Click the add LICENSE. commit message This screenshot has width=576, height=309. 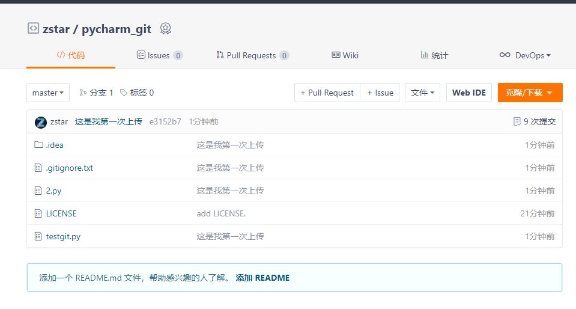pyautogui.click(x=221, y=213)
